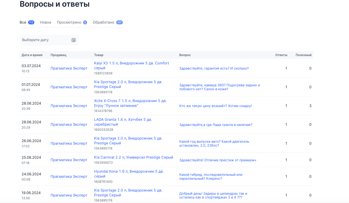Screen dimensions: 349x203
Task: Click seller Прагматика Эксперт in 28.06.2024 20:29 row
Action: [x=69, y=125]
